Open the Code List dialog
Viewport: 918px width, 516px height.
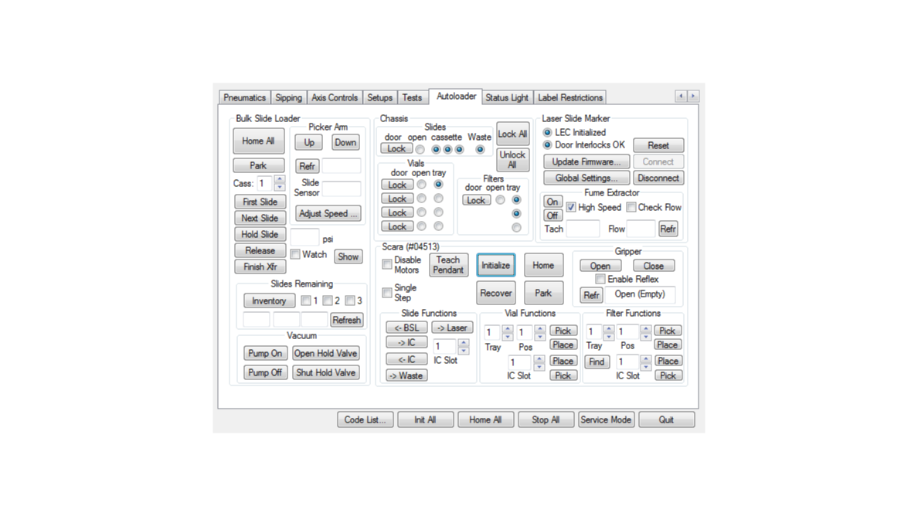click(x=365, y=419)
